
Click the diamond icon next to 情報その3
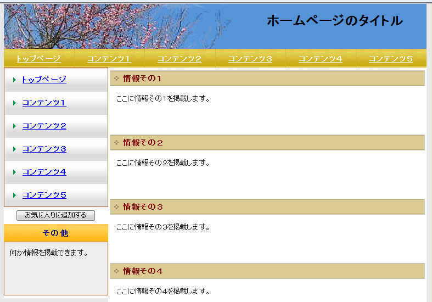[116, 207]
